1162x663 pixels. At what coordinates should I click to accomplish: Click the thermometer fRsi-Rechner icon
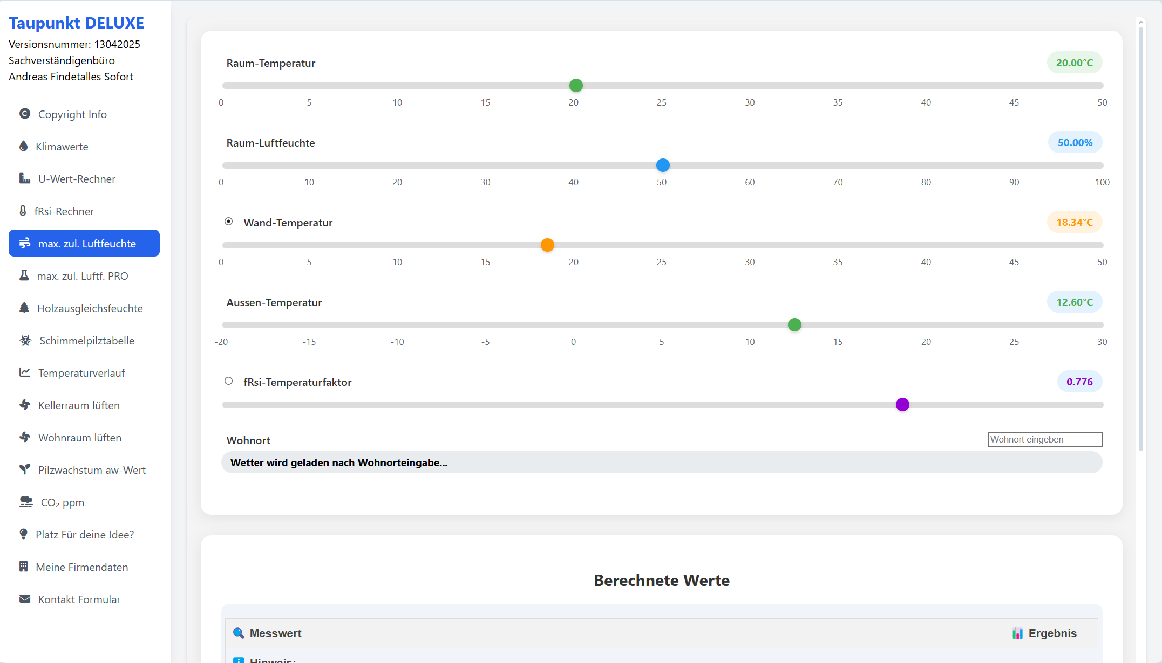[23, 211]
